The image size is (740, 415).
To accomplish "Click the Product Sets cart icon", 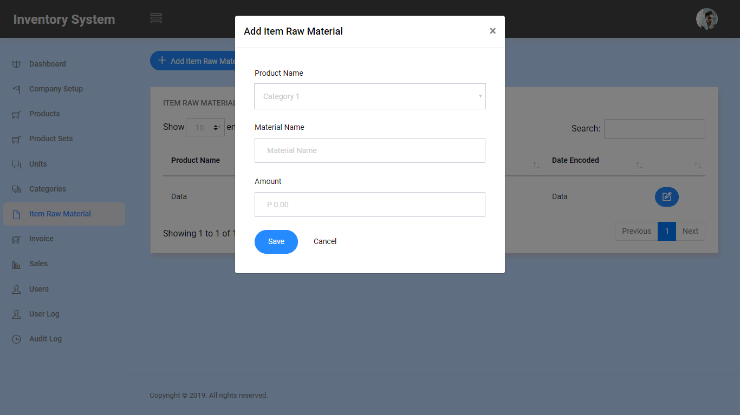I will (16, 139).
